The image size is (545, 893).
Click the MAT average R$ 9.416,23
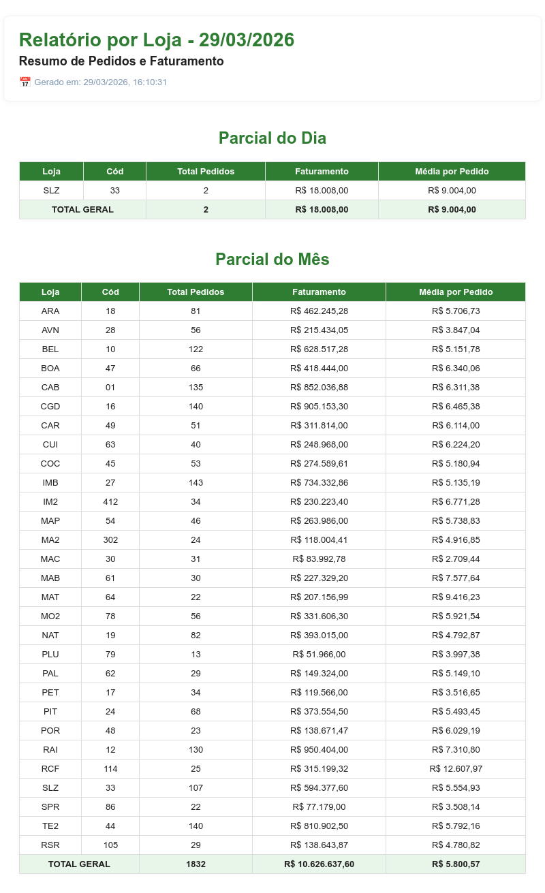456,597
